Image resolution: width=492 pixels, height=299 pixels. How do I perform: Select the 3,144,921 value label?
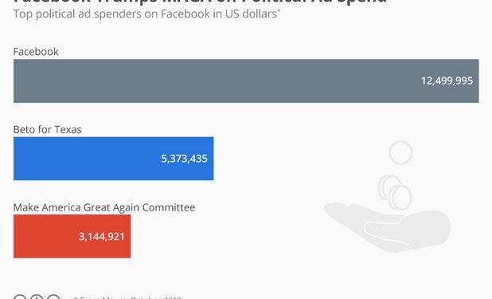(x=101, y=237)
